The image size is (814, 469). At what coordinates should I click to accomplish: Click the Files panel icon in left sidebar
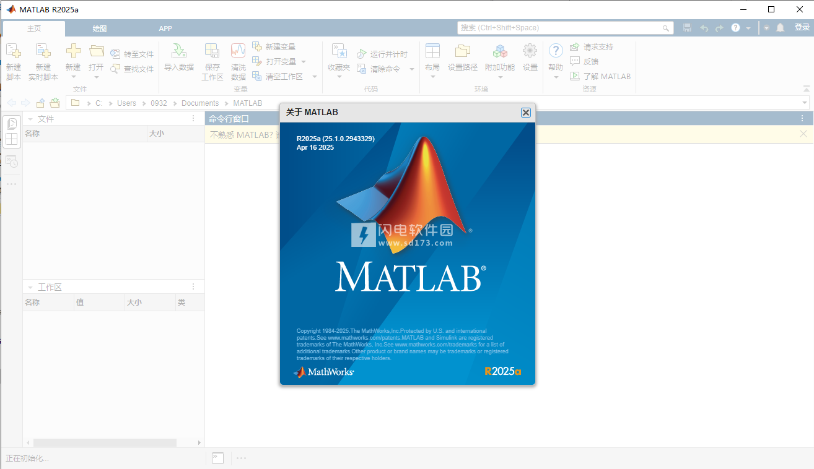(x=12, y=124)
